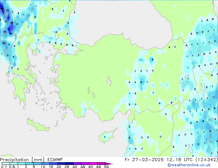Click the legend arrow tip beyond 50 mm
This screenshot has width=218, height=168.
109,164
